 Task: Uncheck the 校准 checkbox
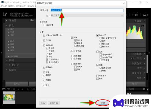(98, 79)
